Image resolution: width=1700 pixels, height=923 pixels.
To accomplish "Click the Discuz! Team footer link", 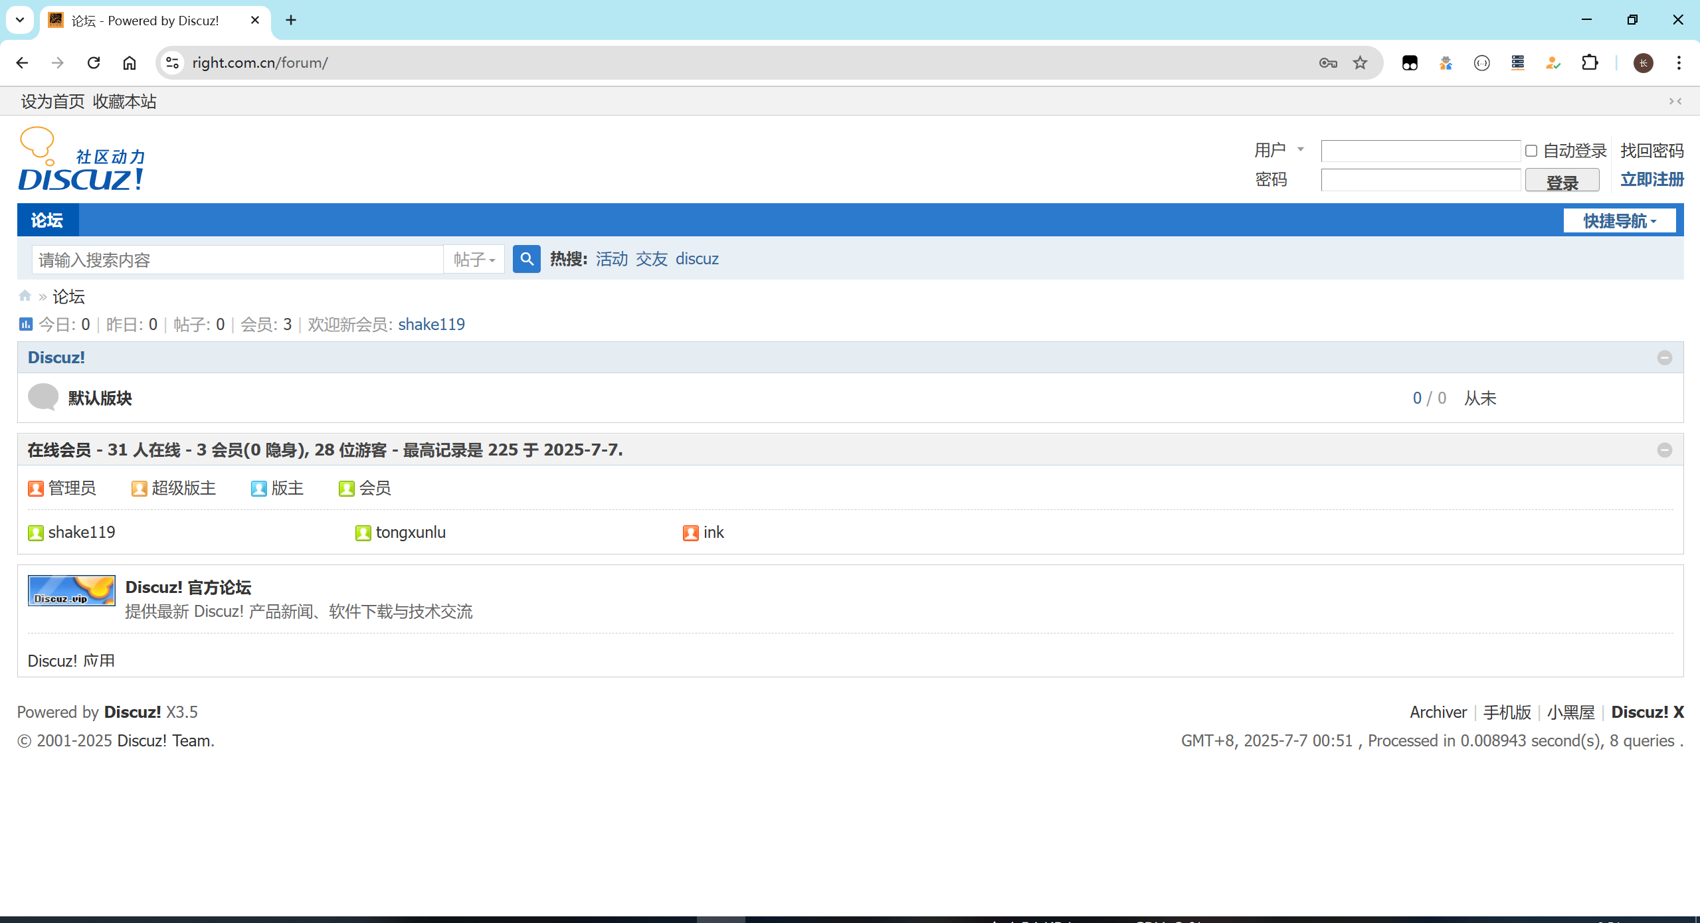I will (x=165, y=741).
